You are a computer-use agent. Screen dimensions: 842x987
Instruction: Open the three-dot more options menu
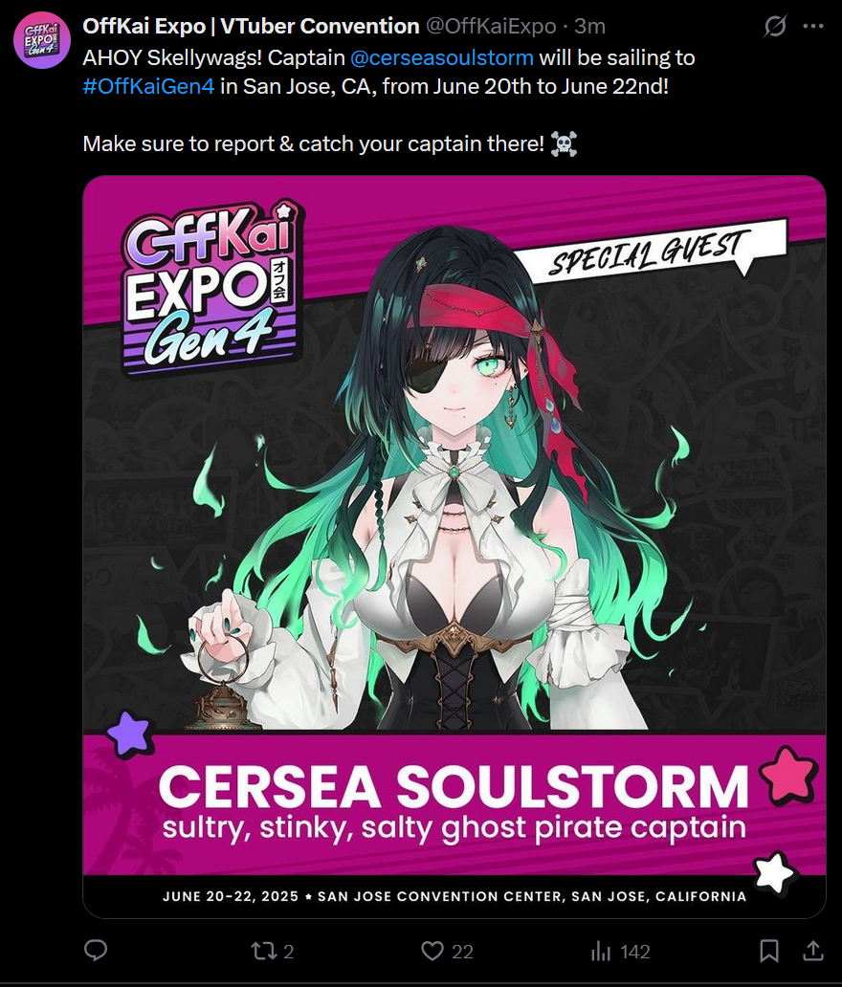[813, 26]
